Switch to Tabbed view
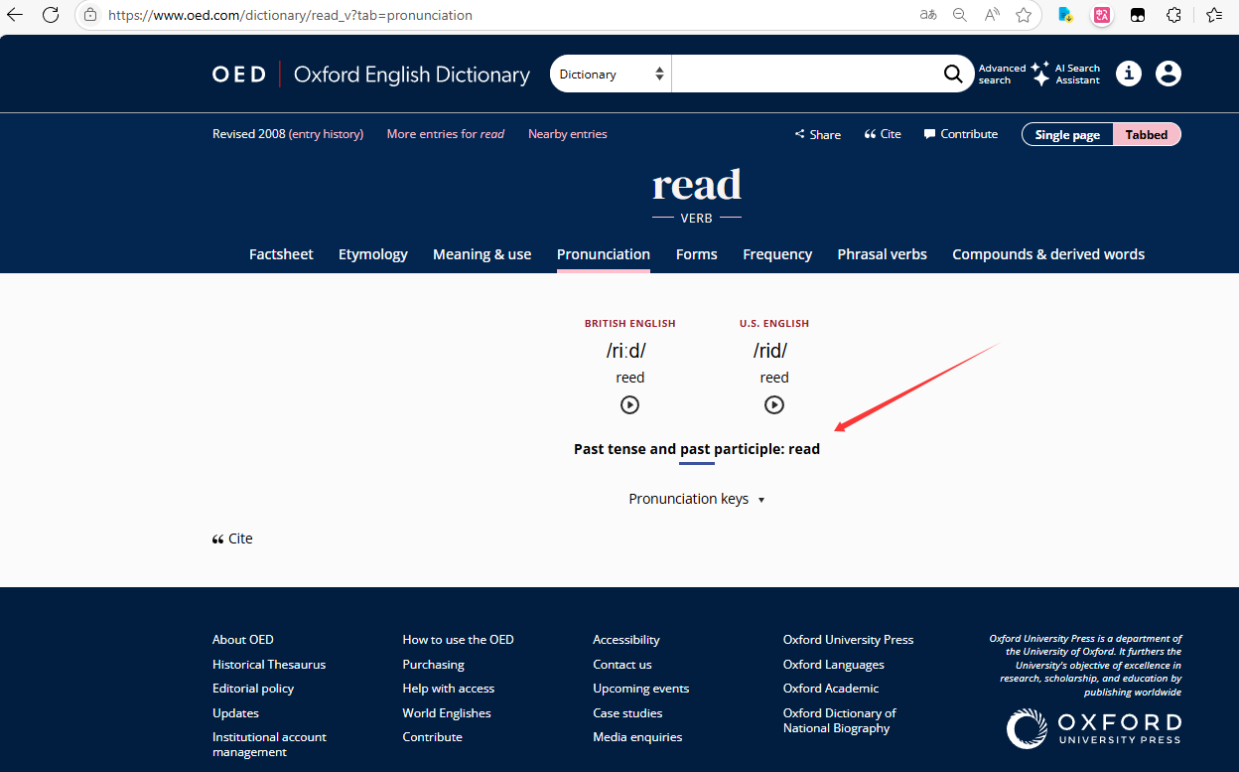This screenshot has height=772, width=1239. point(1146,135)
